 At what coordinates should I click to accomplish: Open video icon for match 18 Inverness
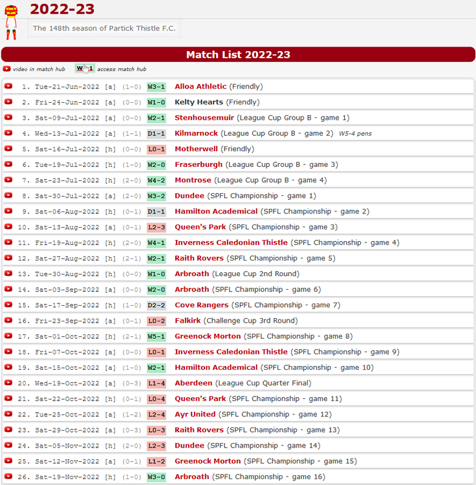coord(8,351)
